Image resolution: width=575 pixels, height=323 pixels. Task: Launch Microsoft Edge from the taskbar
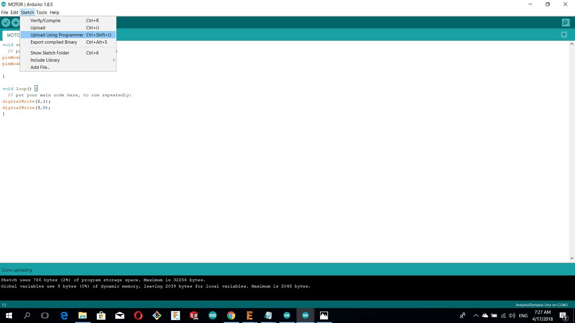tap(64, 316)
